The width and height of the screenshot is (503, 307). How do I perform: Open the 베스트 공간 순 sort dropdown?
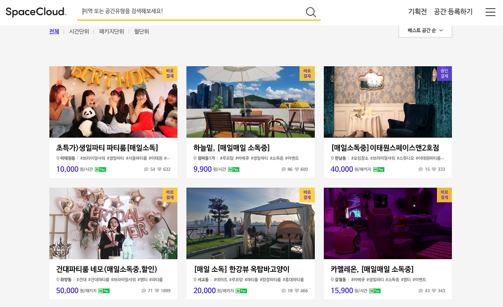click(x=425, y=30)
